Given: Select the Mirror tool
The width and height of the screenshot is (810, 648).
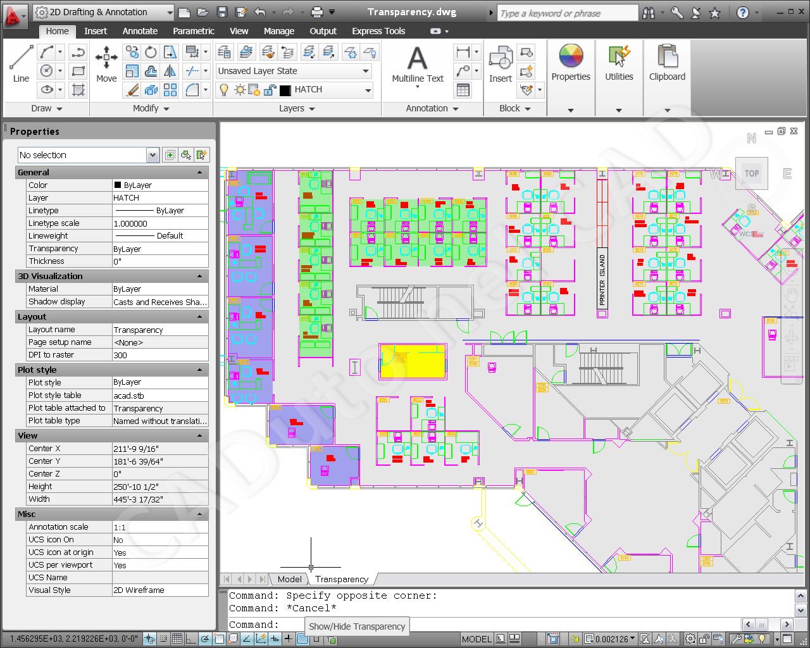Looking at the screenshot, I should pyautogui.click(x=170, y=71).
